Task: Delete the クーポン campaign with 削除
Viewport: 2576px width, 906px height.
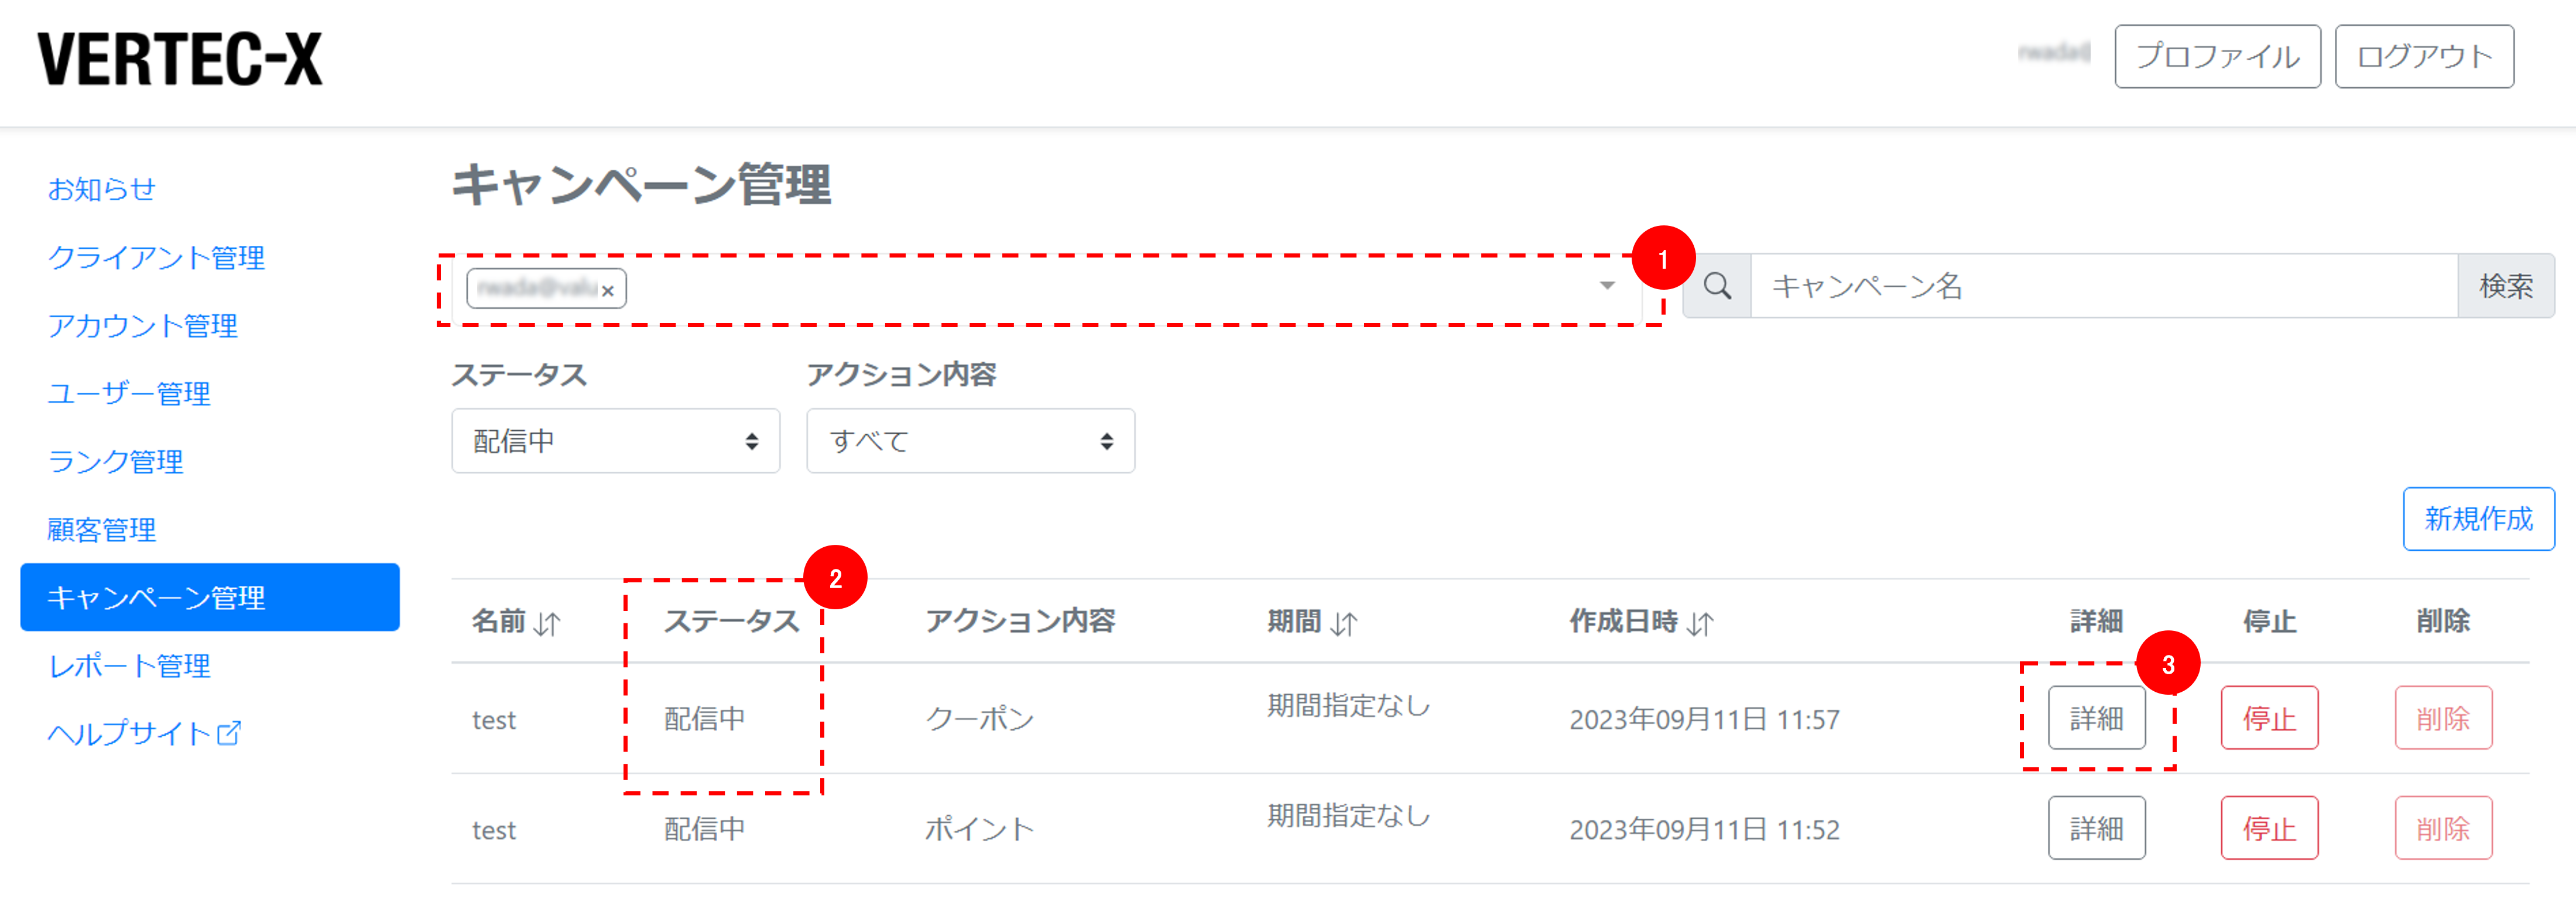Action: pos(2442,718)
